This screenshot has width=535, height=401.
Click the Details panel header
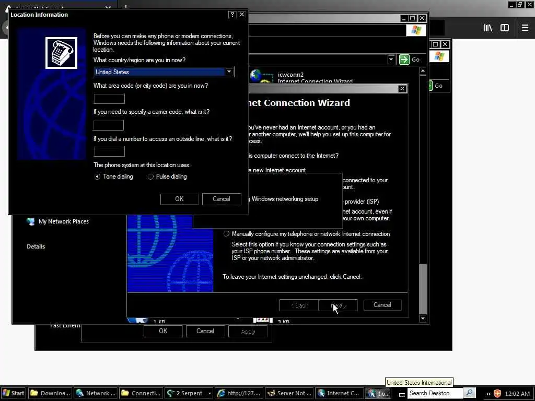coord(36,246)
